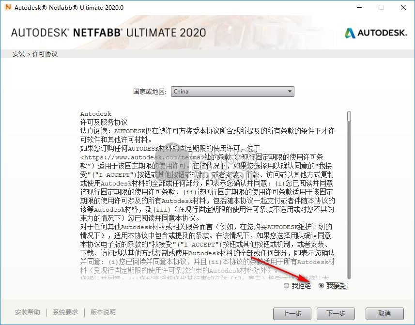Click the 取消 (Cancel) button
This screenshot has height=325, width=415.
pos(384,314)
